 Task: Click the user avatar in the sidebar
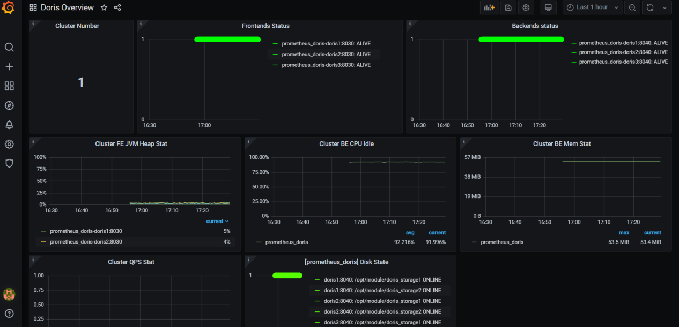(x=9, y=294)
